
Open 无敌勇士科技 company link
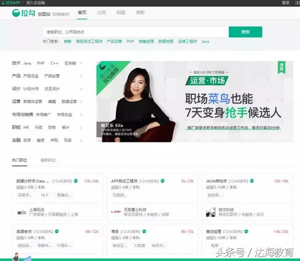click(x=135, y=210)
